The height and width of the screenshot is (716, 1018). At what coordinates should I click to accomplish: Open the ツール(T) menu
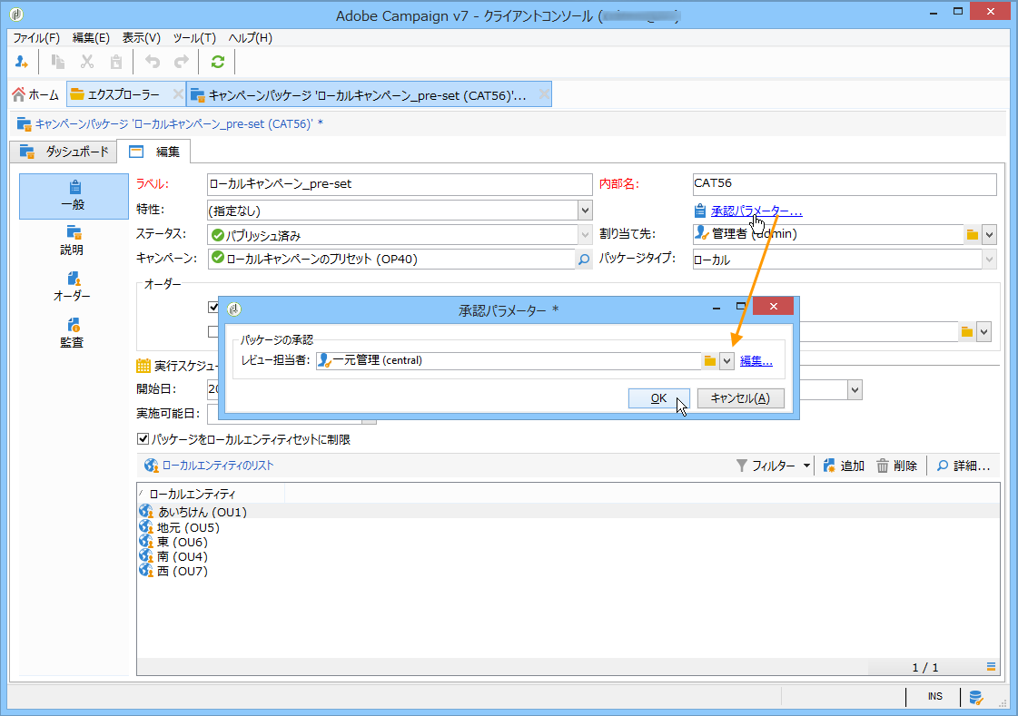pyautogui.click(x=194, y=37)
